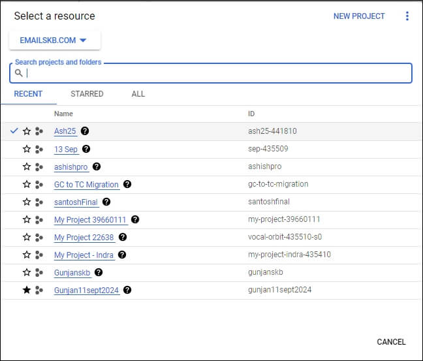Image resolution: width=423 pixels, height=361 pixels.
Task: Open the My Project - Indra link
Action: tap(84, 255)
